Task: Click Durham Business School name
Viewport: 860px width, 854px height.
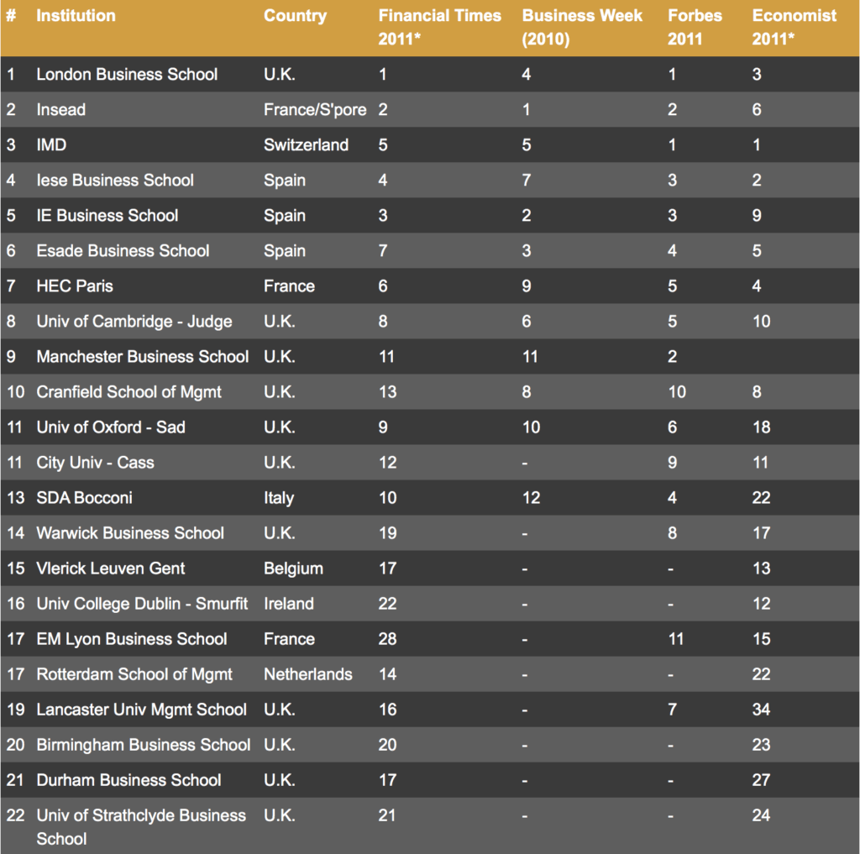Action: point(128,780)
